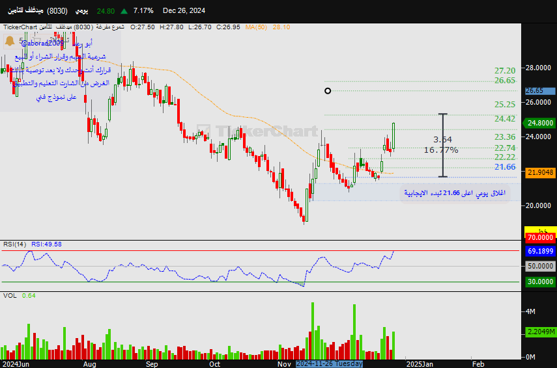Click the TickerChart title label
Image resolution: width=557 pixels, height=368 pixels.
pos(20,27)
